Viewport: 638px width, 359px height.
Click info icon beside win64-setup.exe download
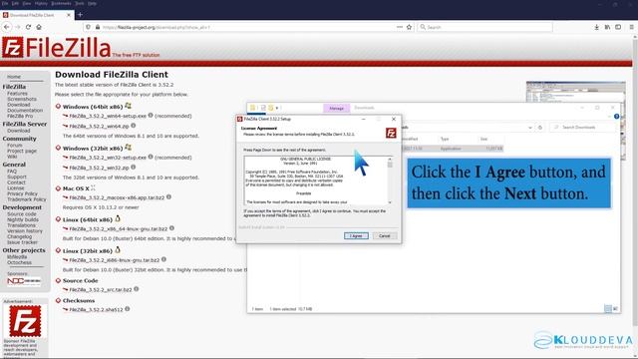pos(151,116)
